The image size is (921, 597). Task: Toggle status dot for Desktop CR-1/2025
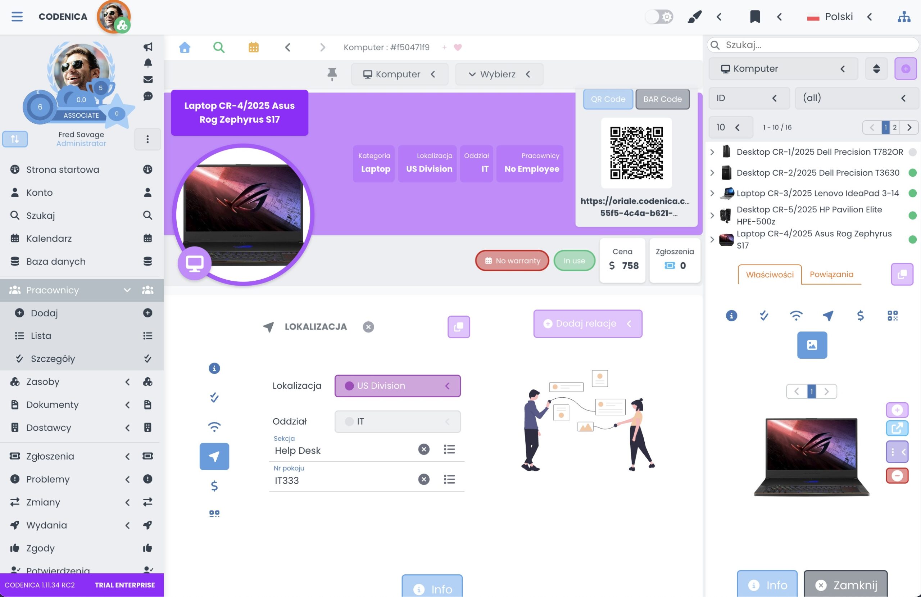coord(912,152)
